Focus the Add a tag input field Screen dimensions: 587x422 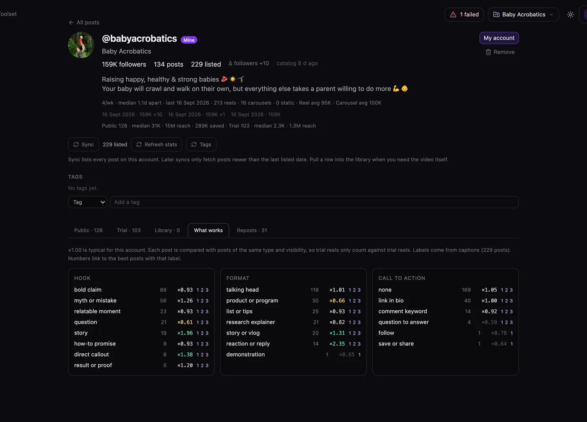pos(314,202)
